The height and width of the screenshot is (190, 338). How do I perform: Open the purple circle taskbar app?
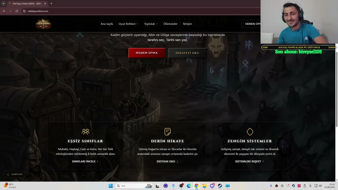click(x=166, y=186)
